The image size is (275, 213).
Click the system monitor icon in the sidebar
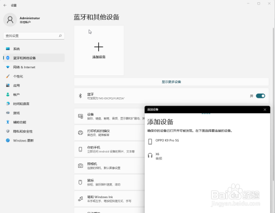tap(8, 48)
